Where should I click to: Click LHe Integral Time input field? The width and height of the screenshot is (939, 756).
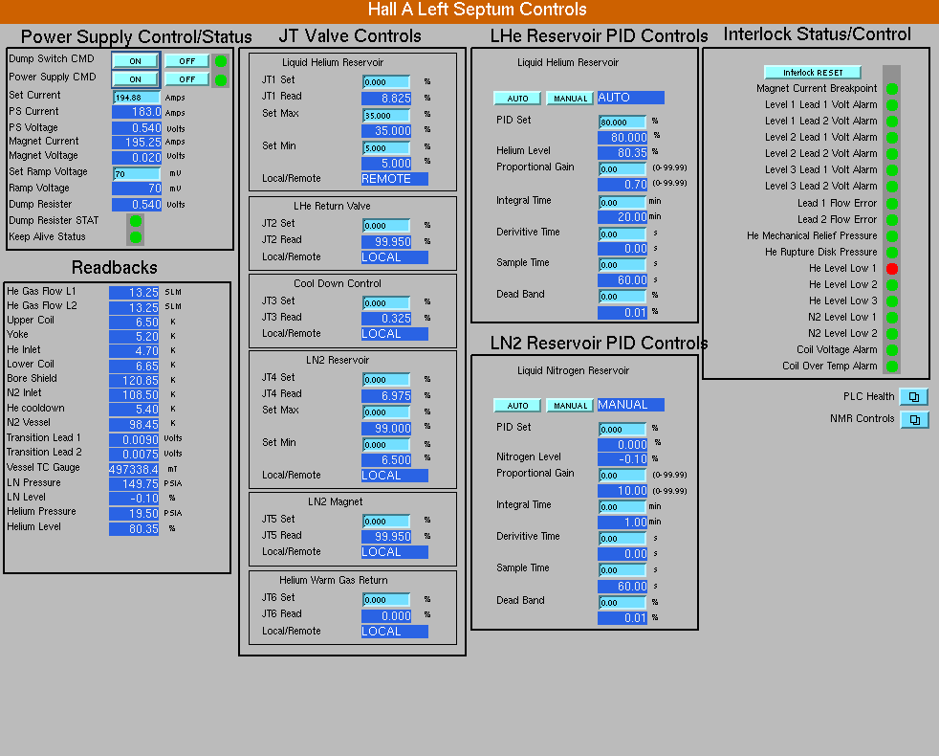[x=622, y=203]
